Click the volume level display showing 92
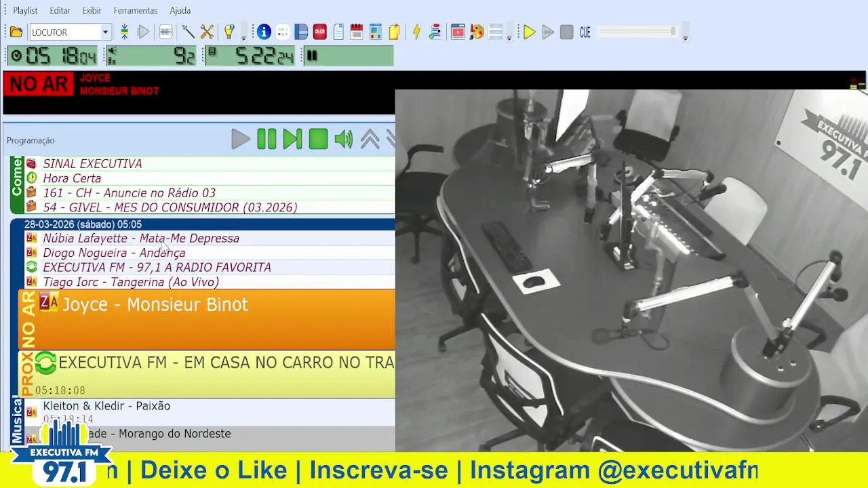 [151, 56]
